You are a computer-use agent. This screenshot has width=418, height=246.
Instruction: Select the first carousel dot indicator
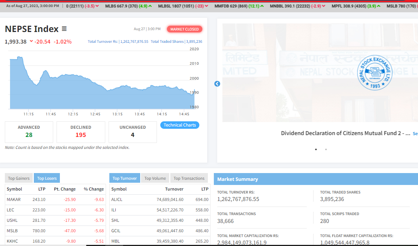[316, 149]
